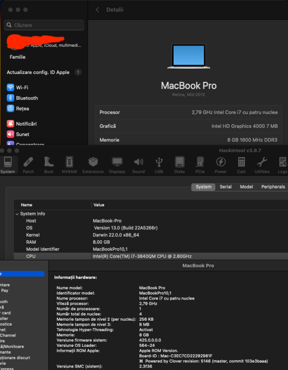The image size is (288, 370).
Task: Click the 'Versiune OS Loader:' value 564~24
Action: (147, 345)
